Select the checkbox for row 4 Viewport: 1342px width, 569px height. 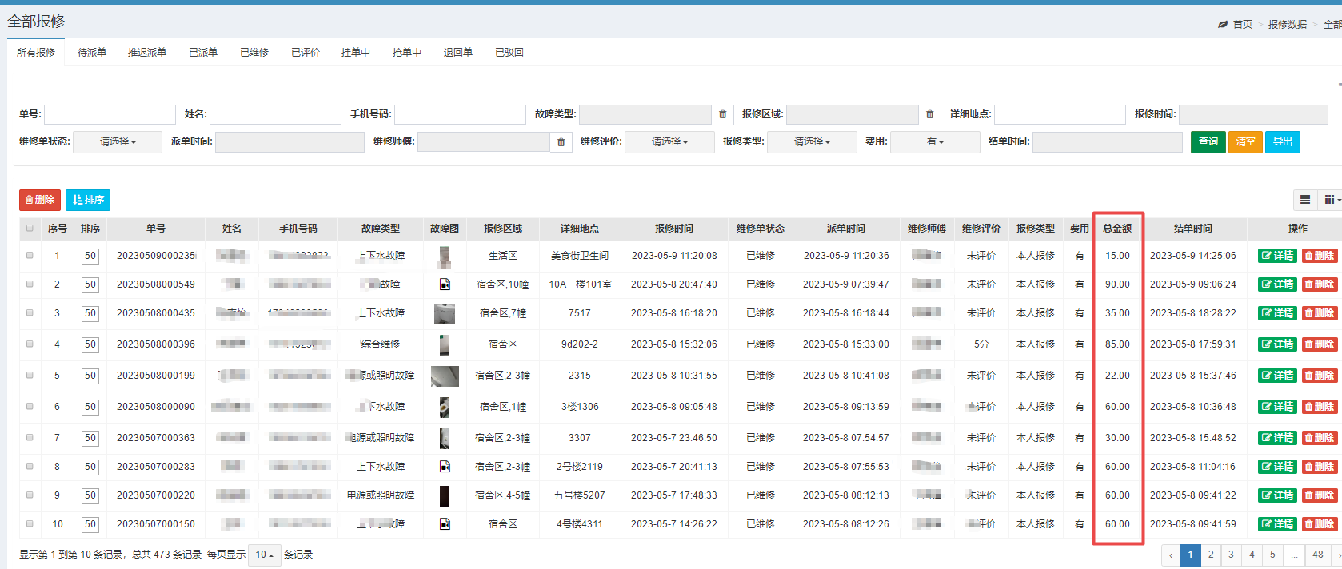[30, 344]
